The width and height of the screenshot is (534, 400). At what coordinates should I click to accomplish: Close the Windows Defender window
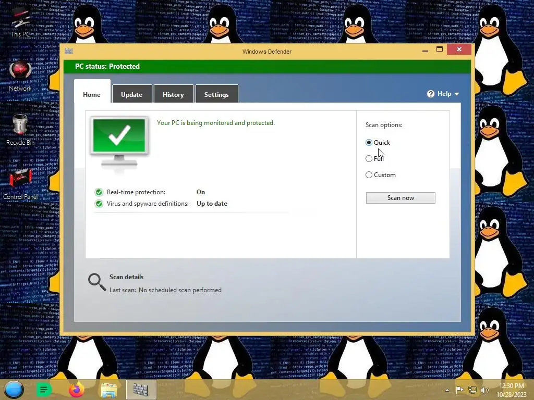tap(459, 49)
